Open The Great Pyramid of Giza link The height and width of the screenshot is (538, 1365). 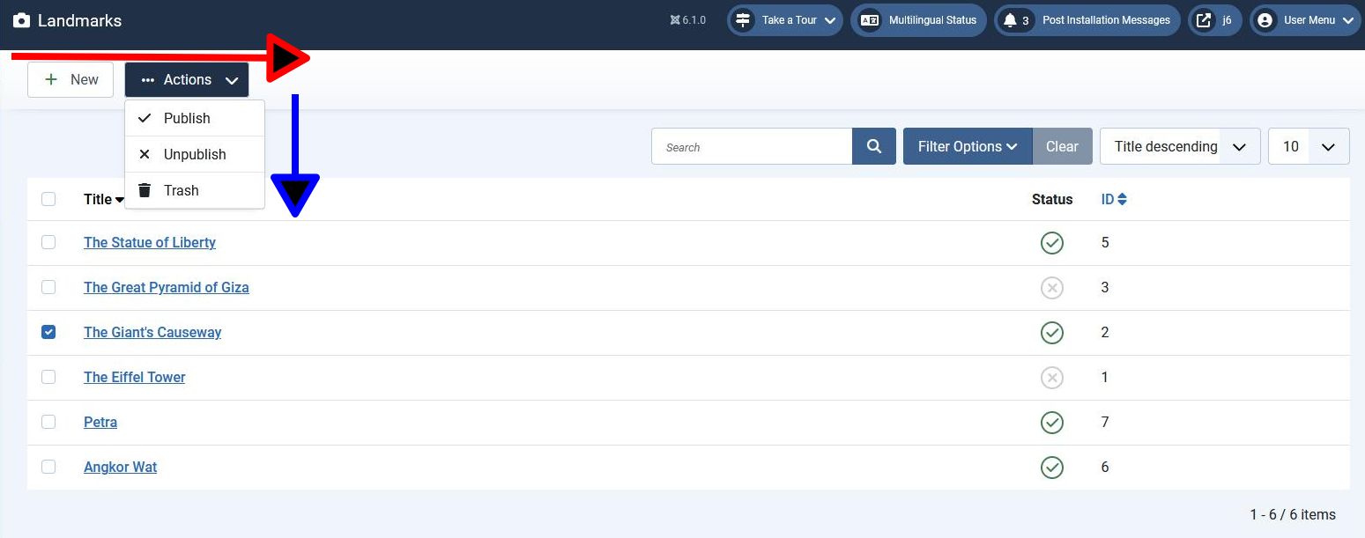(167, 287)
